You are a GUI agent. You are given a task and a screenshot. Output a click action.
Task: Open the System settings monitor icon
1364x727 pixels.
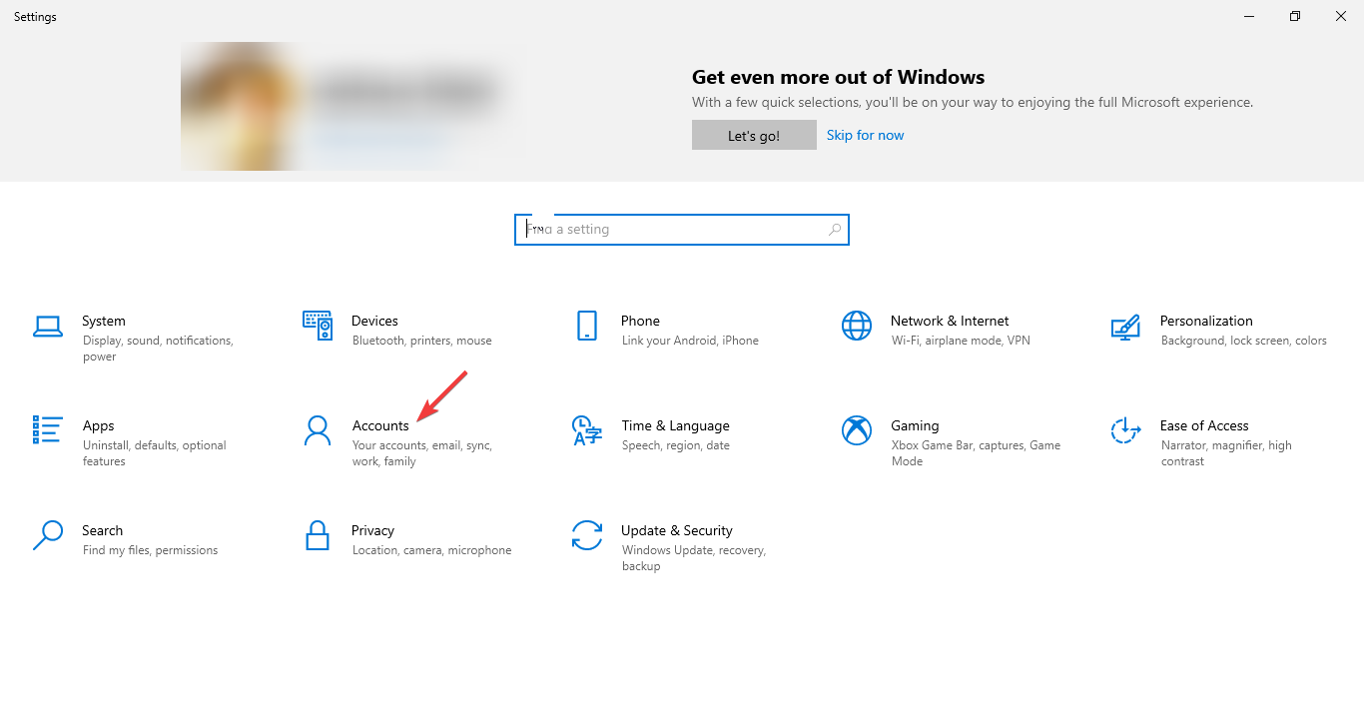pyautogui.click(x=47, y=326)
